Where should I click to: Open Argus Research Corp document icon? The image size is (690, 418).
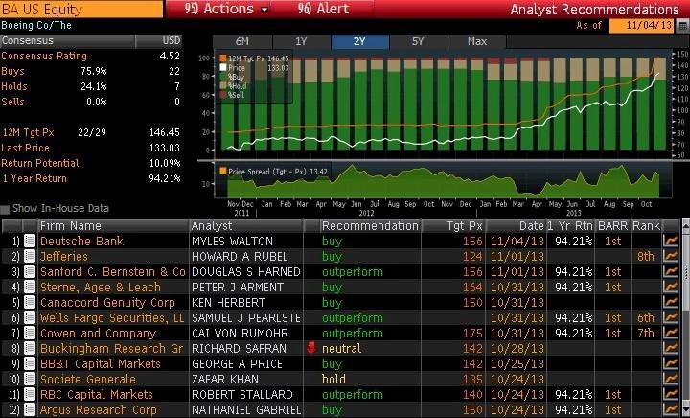pos(30,410)
